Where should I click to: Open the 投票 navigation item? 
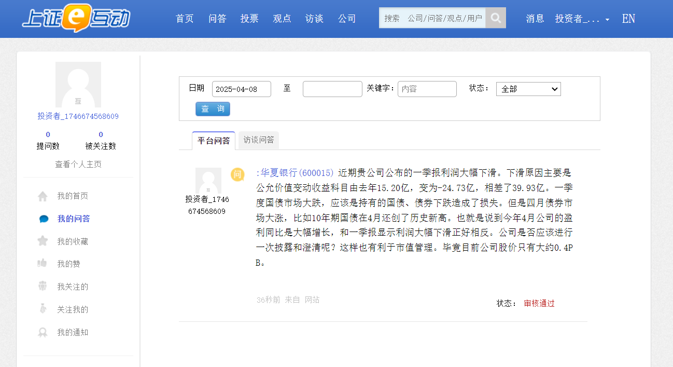[249, 18]
